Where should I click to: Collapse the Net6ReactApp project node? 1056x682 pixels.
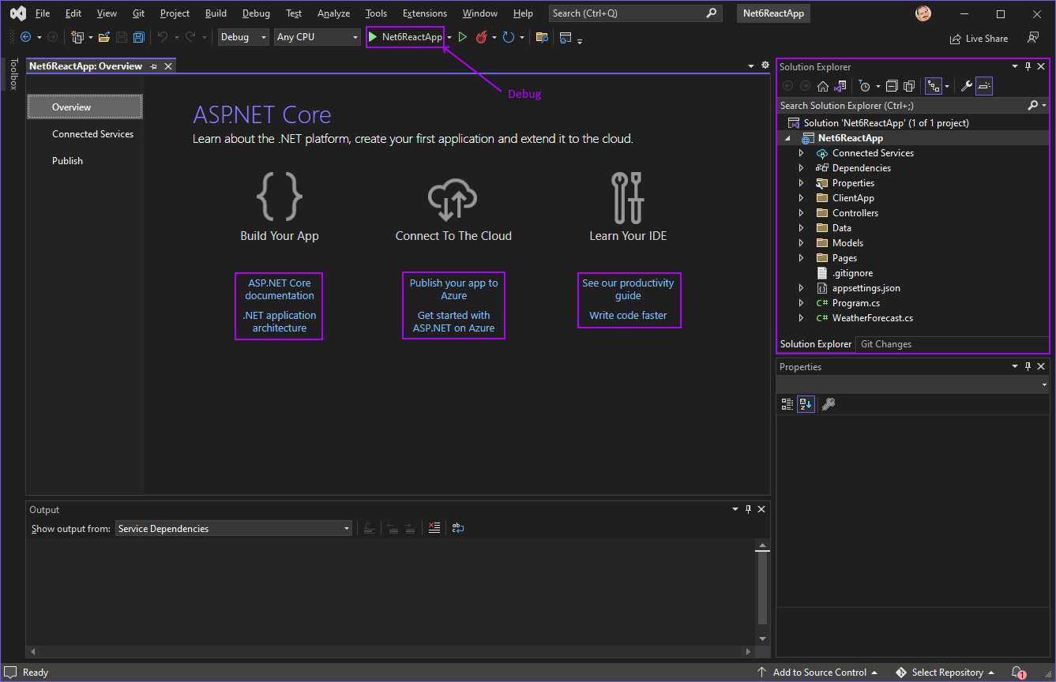click(787, 138)
